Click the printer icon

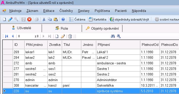pos(36,19)
